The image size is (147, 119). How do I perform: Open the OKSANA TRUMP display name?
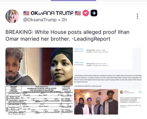click(52, 13)
